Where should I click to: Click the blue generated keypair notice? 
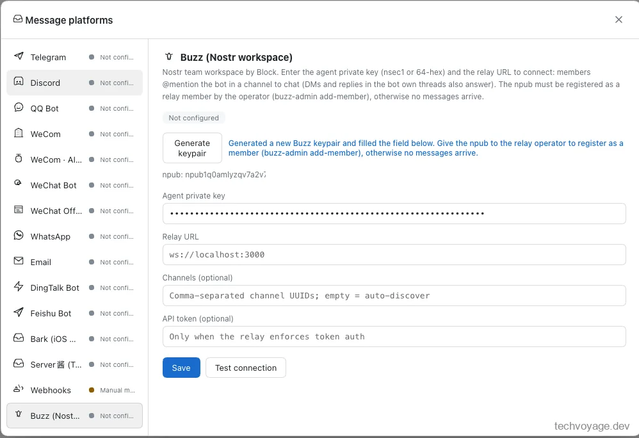(425, 148)
